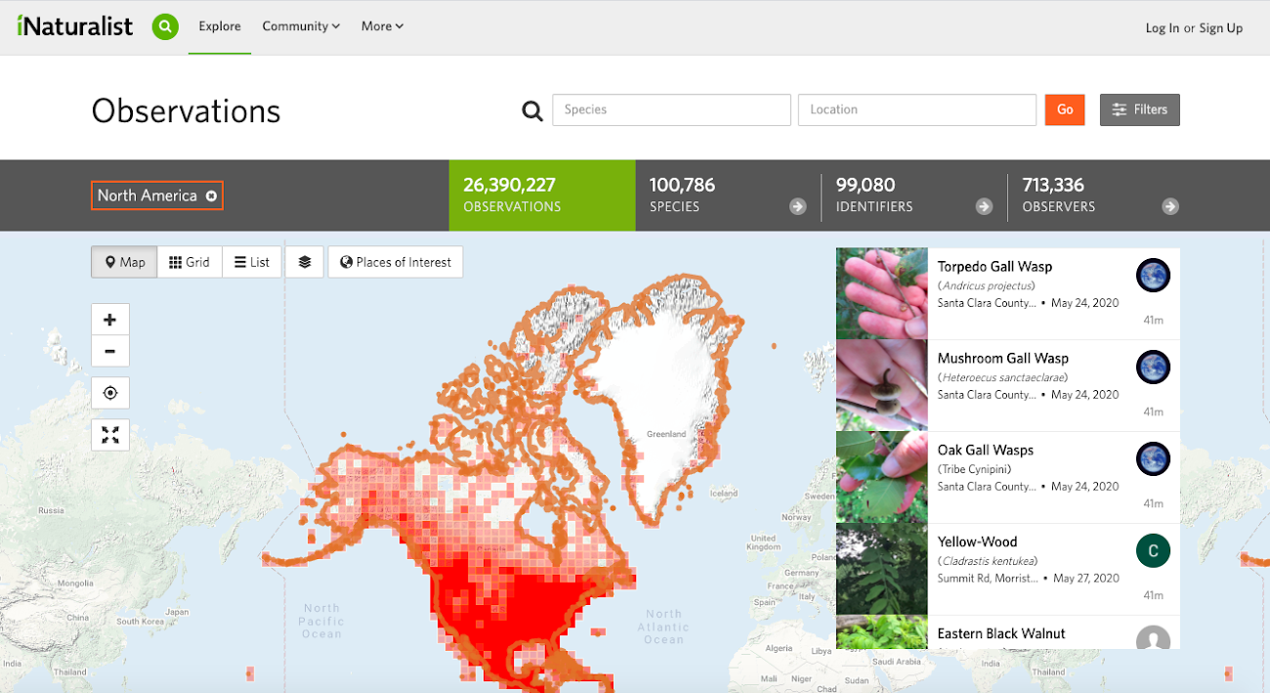1270x693 pixels.
Task: Expand the More menu
Action: coord(382,26)
